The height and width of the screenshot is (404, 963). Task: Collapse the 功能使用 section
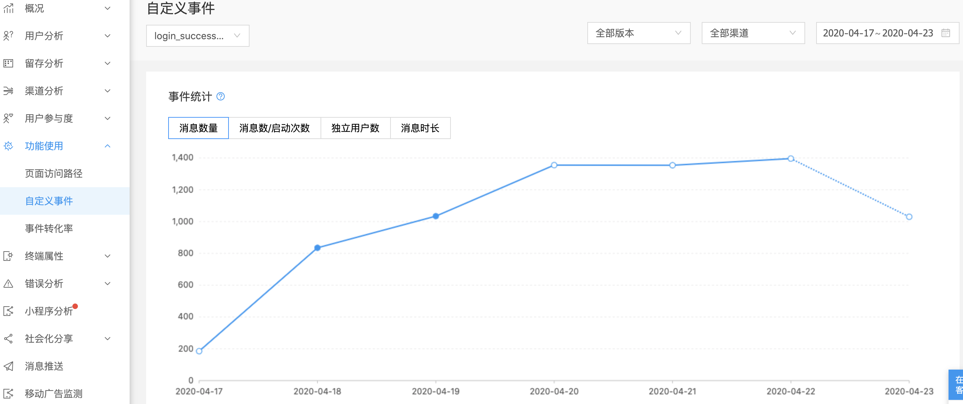coord(108,146)
